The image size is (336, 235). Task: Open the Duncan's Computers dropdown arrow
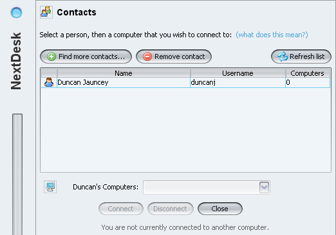point(264,187)
